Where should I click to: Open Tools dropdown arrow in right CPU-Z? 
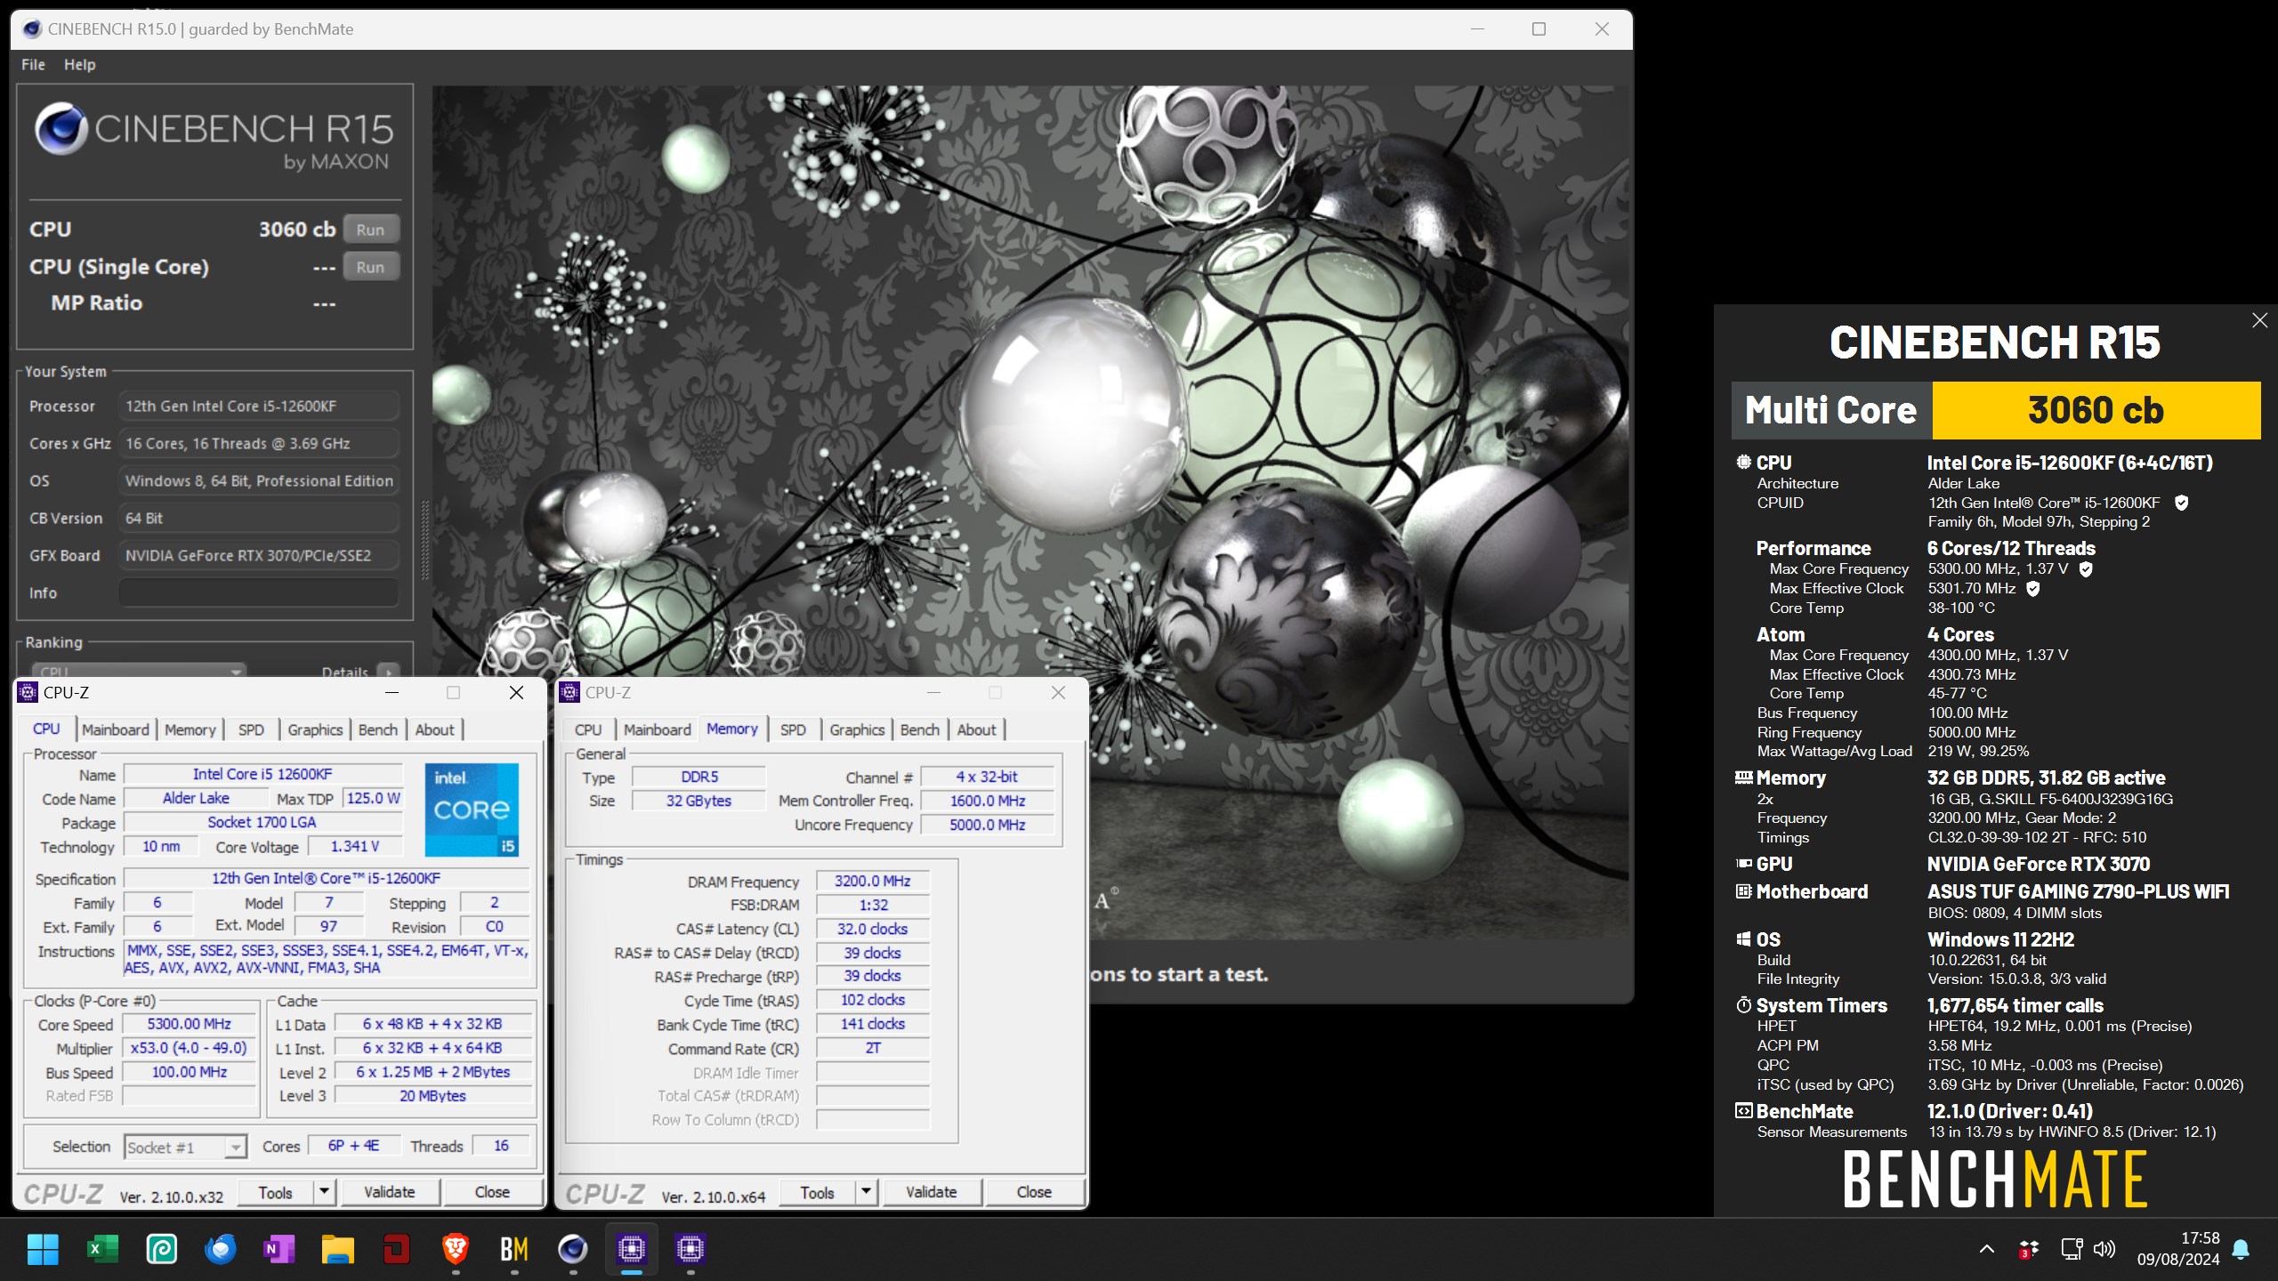click(x=867, y=1193)
